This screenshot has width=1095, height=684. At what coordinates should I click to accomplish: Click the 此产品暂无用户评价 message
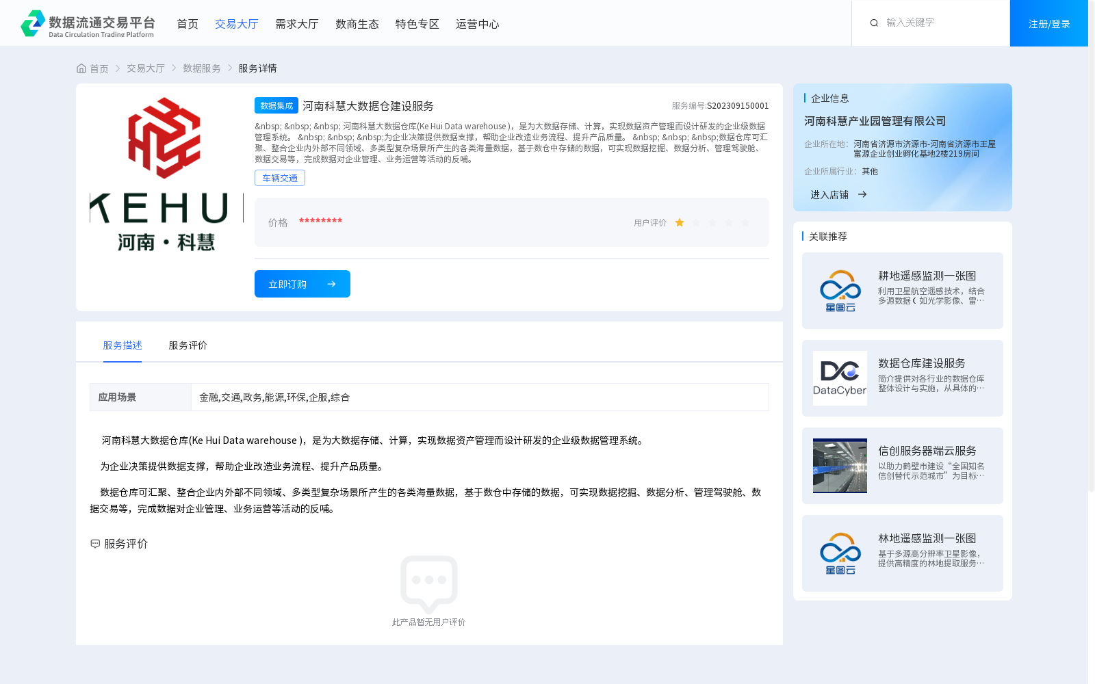(429, 622)
